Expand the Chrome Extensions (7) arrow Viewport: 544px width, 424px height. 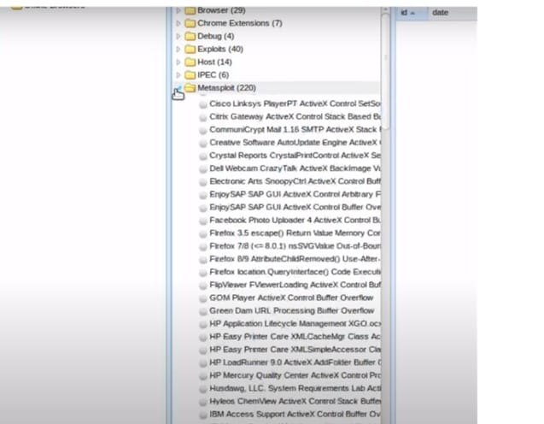[x=178, y=23]
